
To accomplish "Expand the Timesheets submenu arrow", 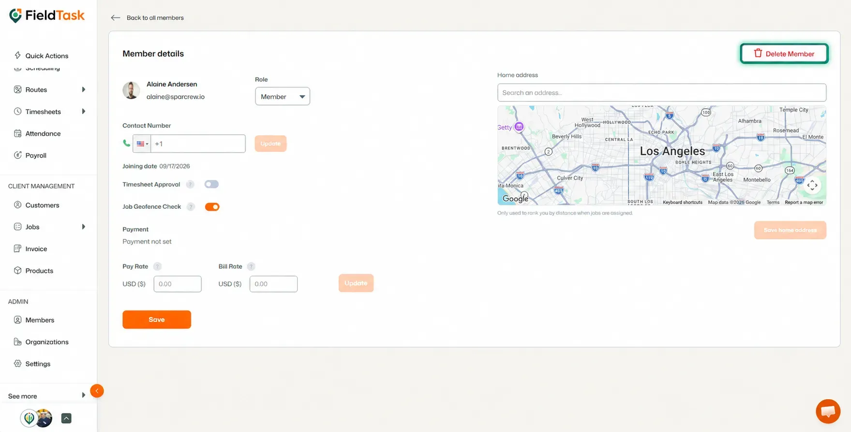I will (84, 112).
